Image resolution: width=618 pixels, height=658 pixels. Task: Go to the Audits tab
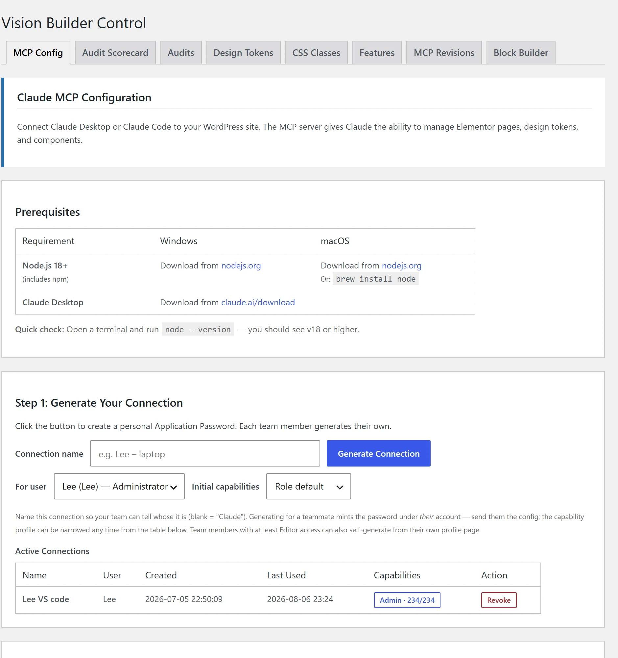(181, 53)
